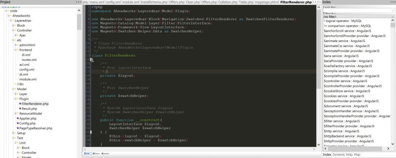Select '$document service : AngularJS' entry

click(346, 106)
